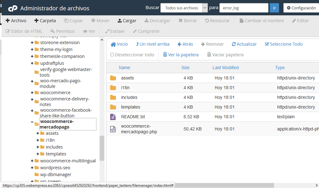Click the Borrar toolbar button
This screenshot has width=319, height=188.
[188, 21]
